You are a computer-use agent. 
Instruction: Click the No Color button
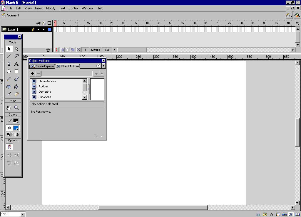click(13, 135)
